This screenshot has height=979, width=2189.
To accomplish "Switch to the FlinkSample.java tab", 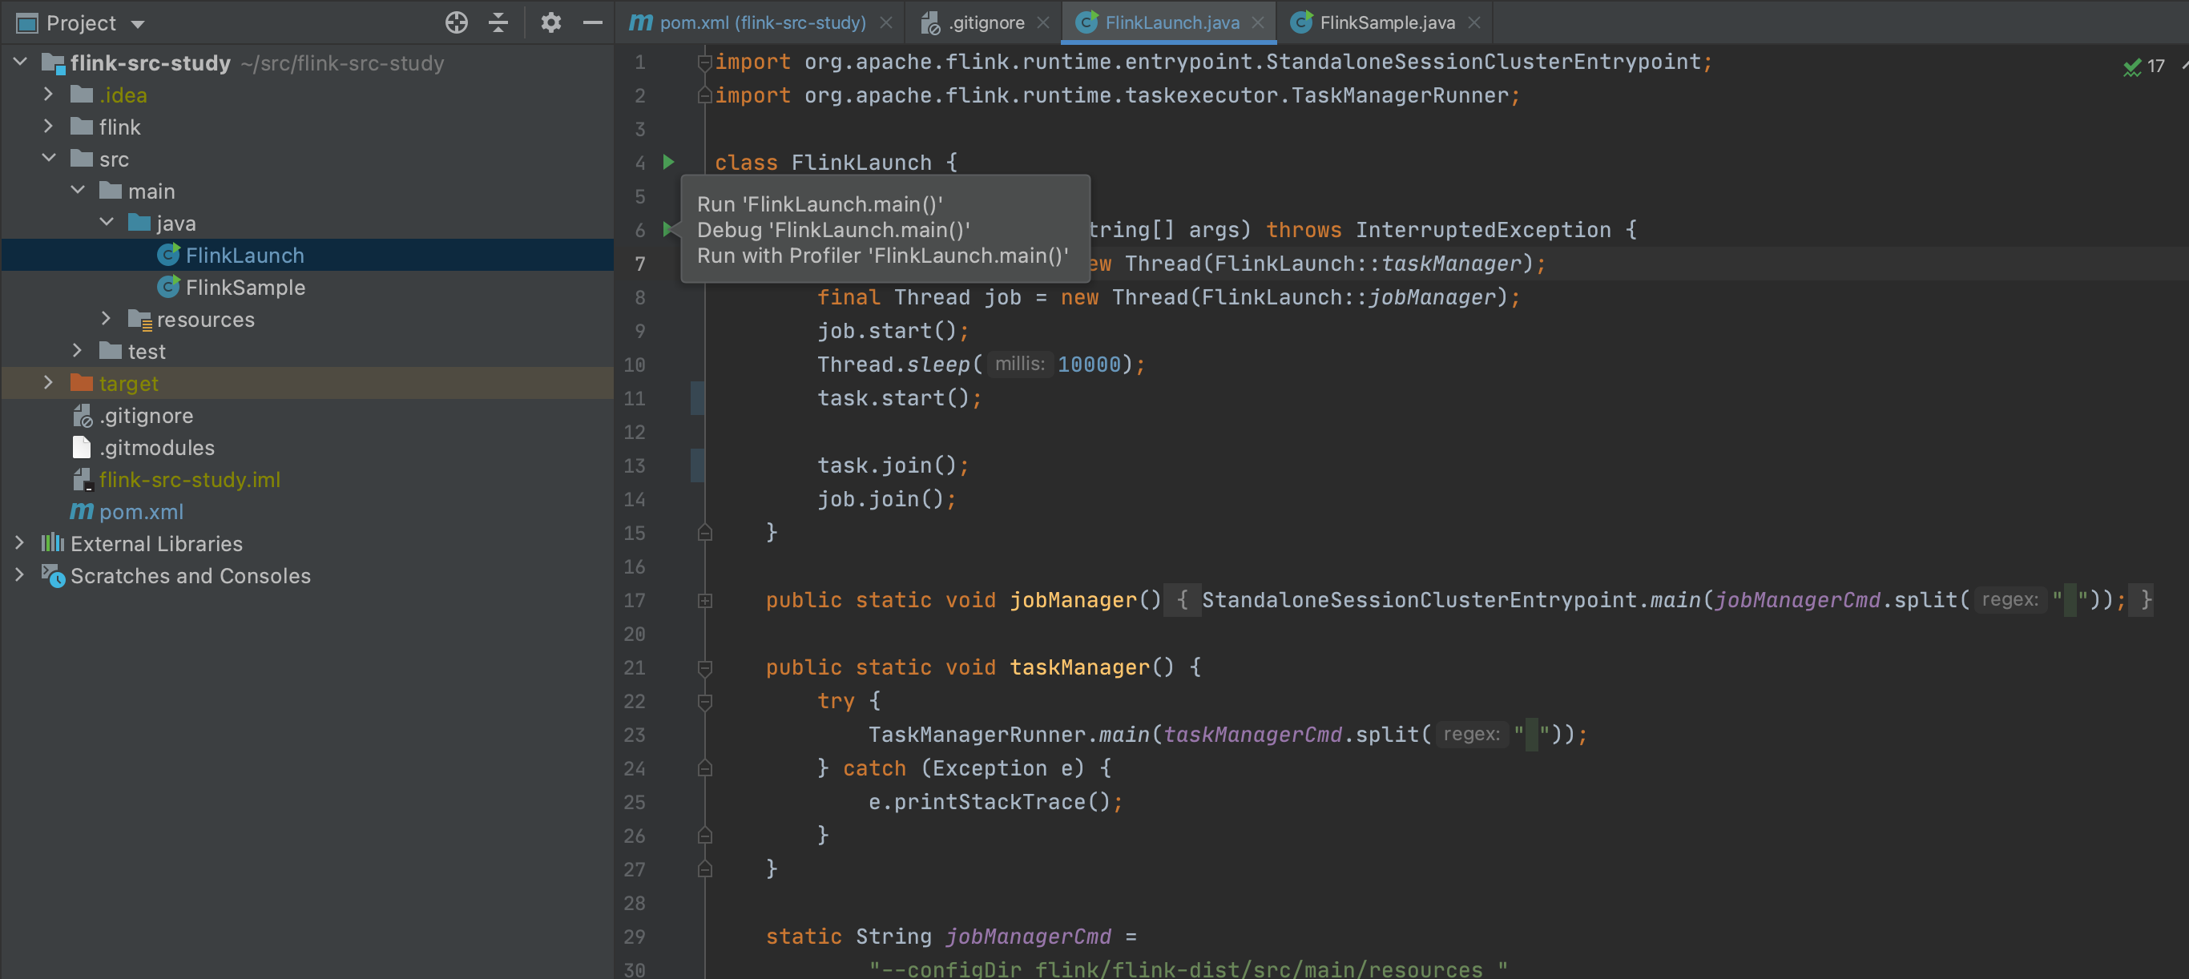I will pyautogui.click(x=1386, y=23).
